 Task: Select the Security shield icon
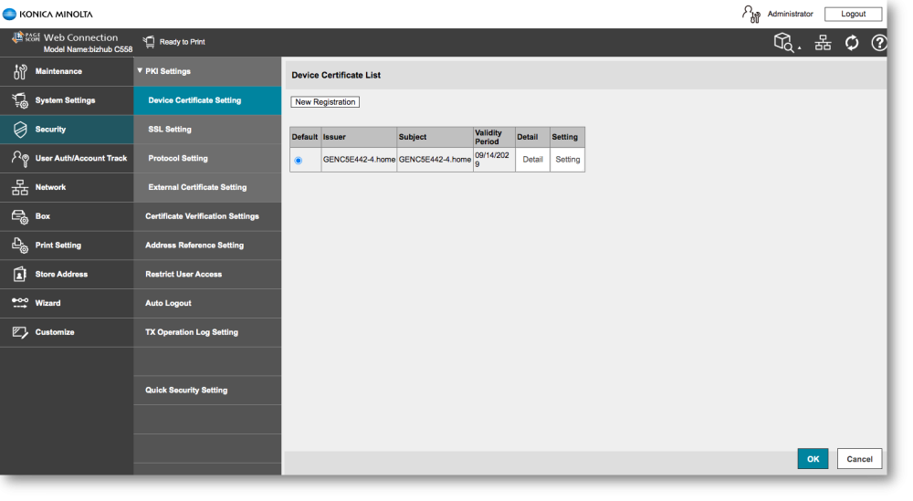tap(20, 130)
